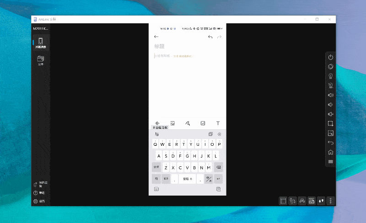This screenshot has width=366, height=223.
Task: Tap the keyboard backspace key
Action: tap(219, 167)
